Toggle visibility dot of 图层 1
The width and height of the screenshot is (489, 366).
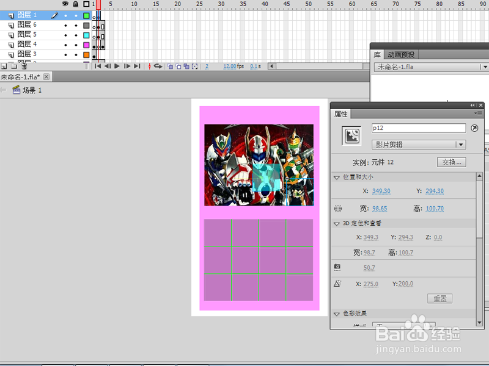[x=65, y=16]
